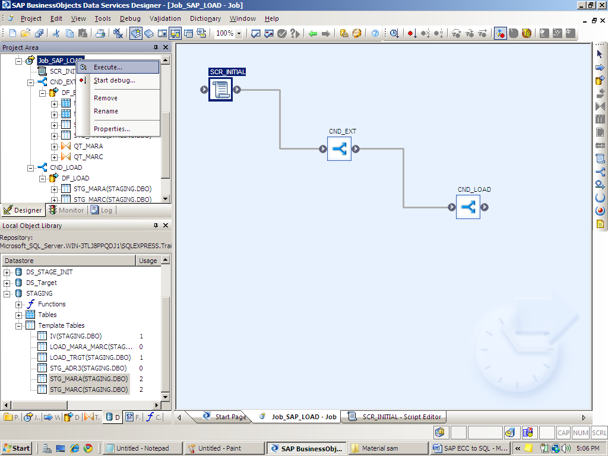Choose Rename from the context menu
The height and width of the screenshot is (456, 608).
pyautogui.click(x=118, y=111)
